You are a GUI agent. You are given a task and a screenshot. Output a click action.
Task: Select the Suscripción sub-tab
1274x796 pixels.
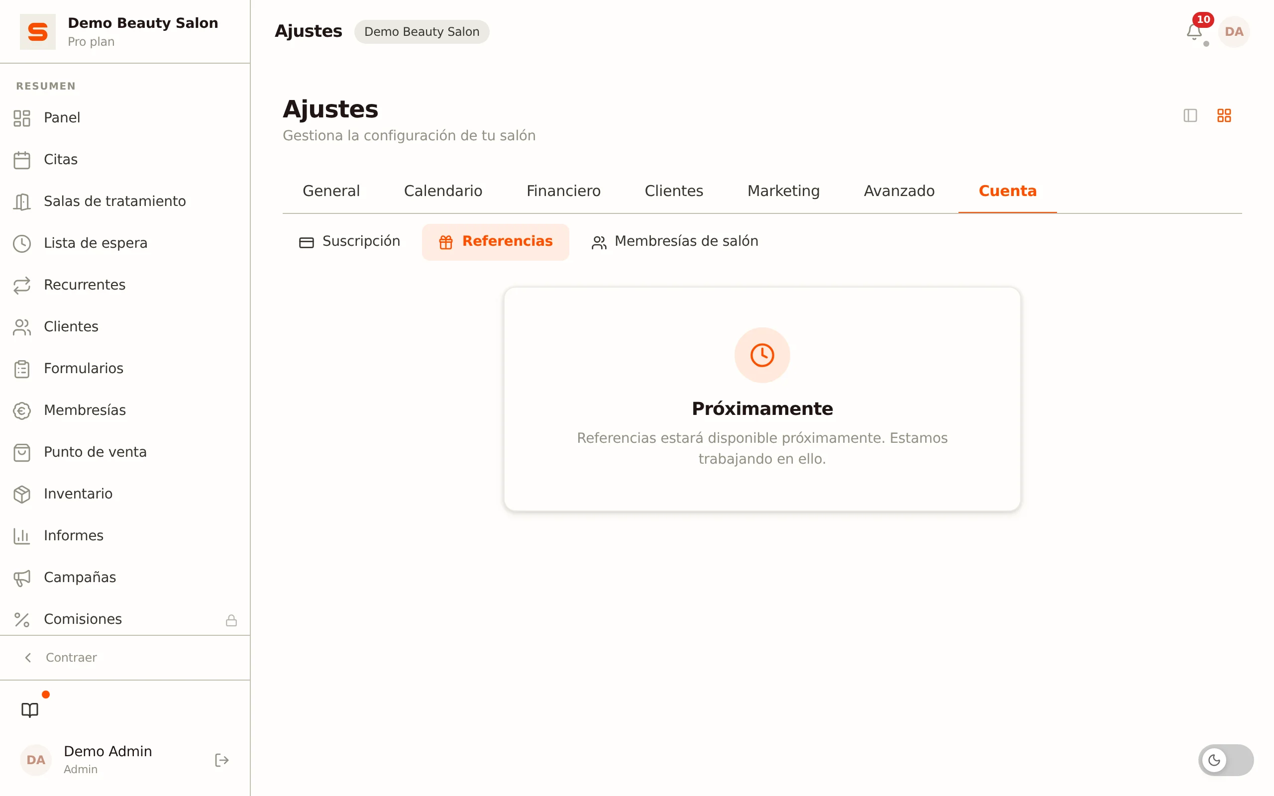click(349, 242)
